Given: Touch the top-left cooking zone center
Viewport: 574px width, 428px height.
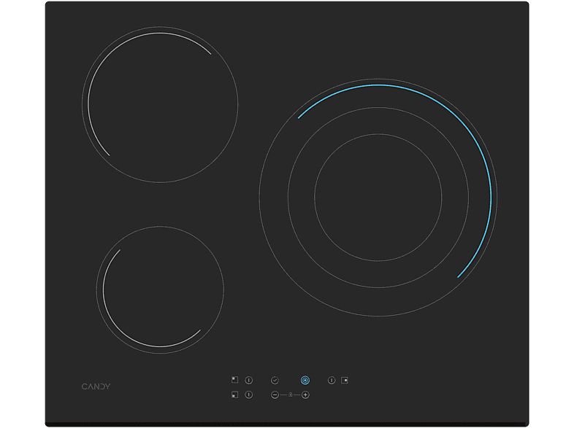Looking at the screenshot, I should coord(160,104).
